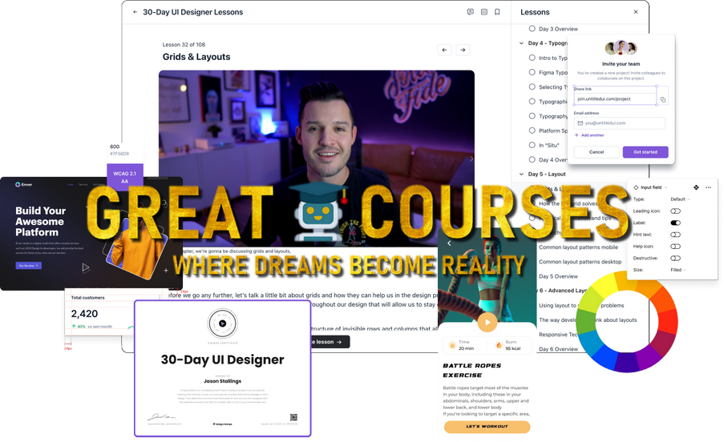Click the Add another email link
724x442 pixels.
click(589, 135)
